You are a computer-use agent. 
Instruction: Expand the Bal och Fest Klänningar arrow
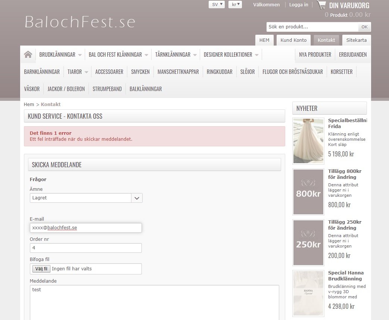(x=146, y=55)
